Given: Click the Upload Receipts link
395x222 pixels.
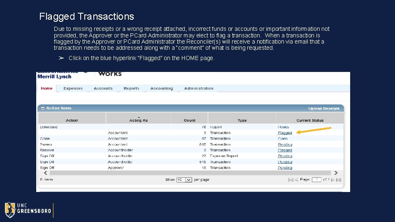Looking at the screenshot, I should (x=324, y=109).
